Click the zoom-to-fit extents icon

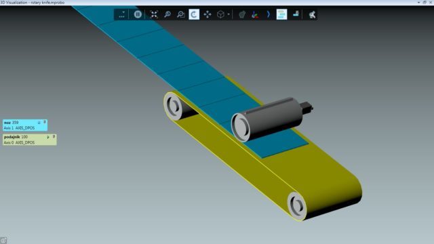154,14
